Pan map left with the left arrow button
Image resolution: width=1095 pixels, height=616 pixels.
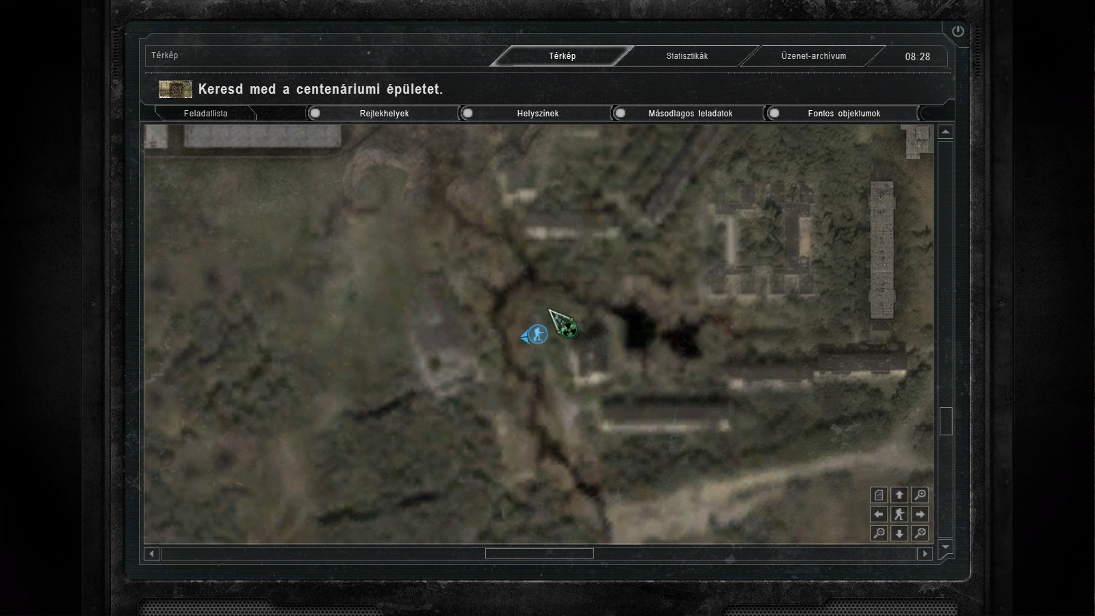point(879,514)
